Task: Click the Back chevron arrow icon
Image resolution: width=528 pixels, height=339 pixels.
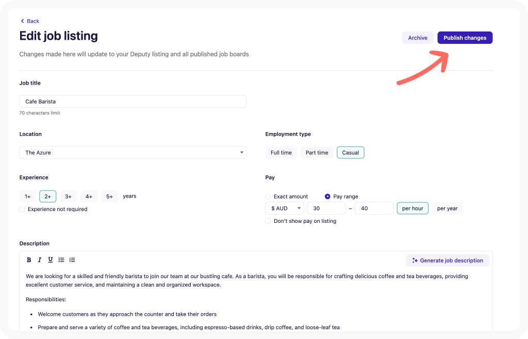Action: tap(22, 21)
